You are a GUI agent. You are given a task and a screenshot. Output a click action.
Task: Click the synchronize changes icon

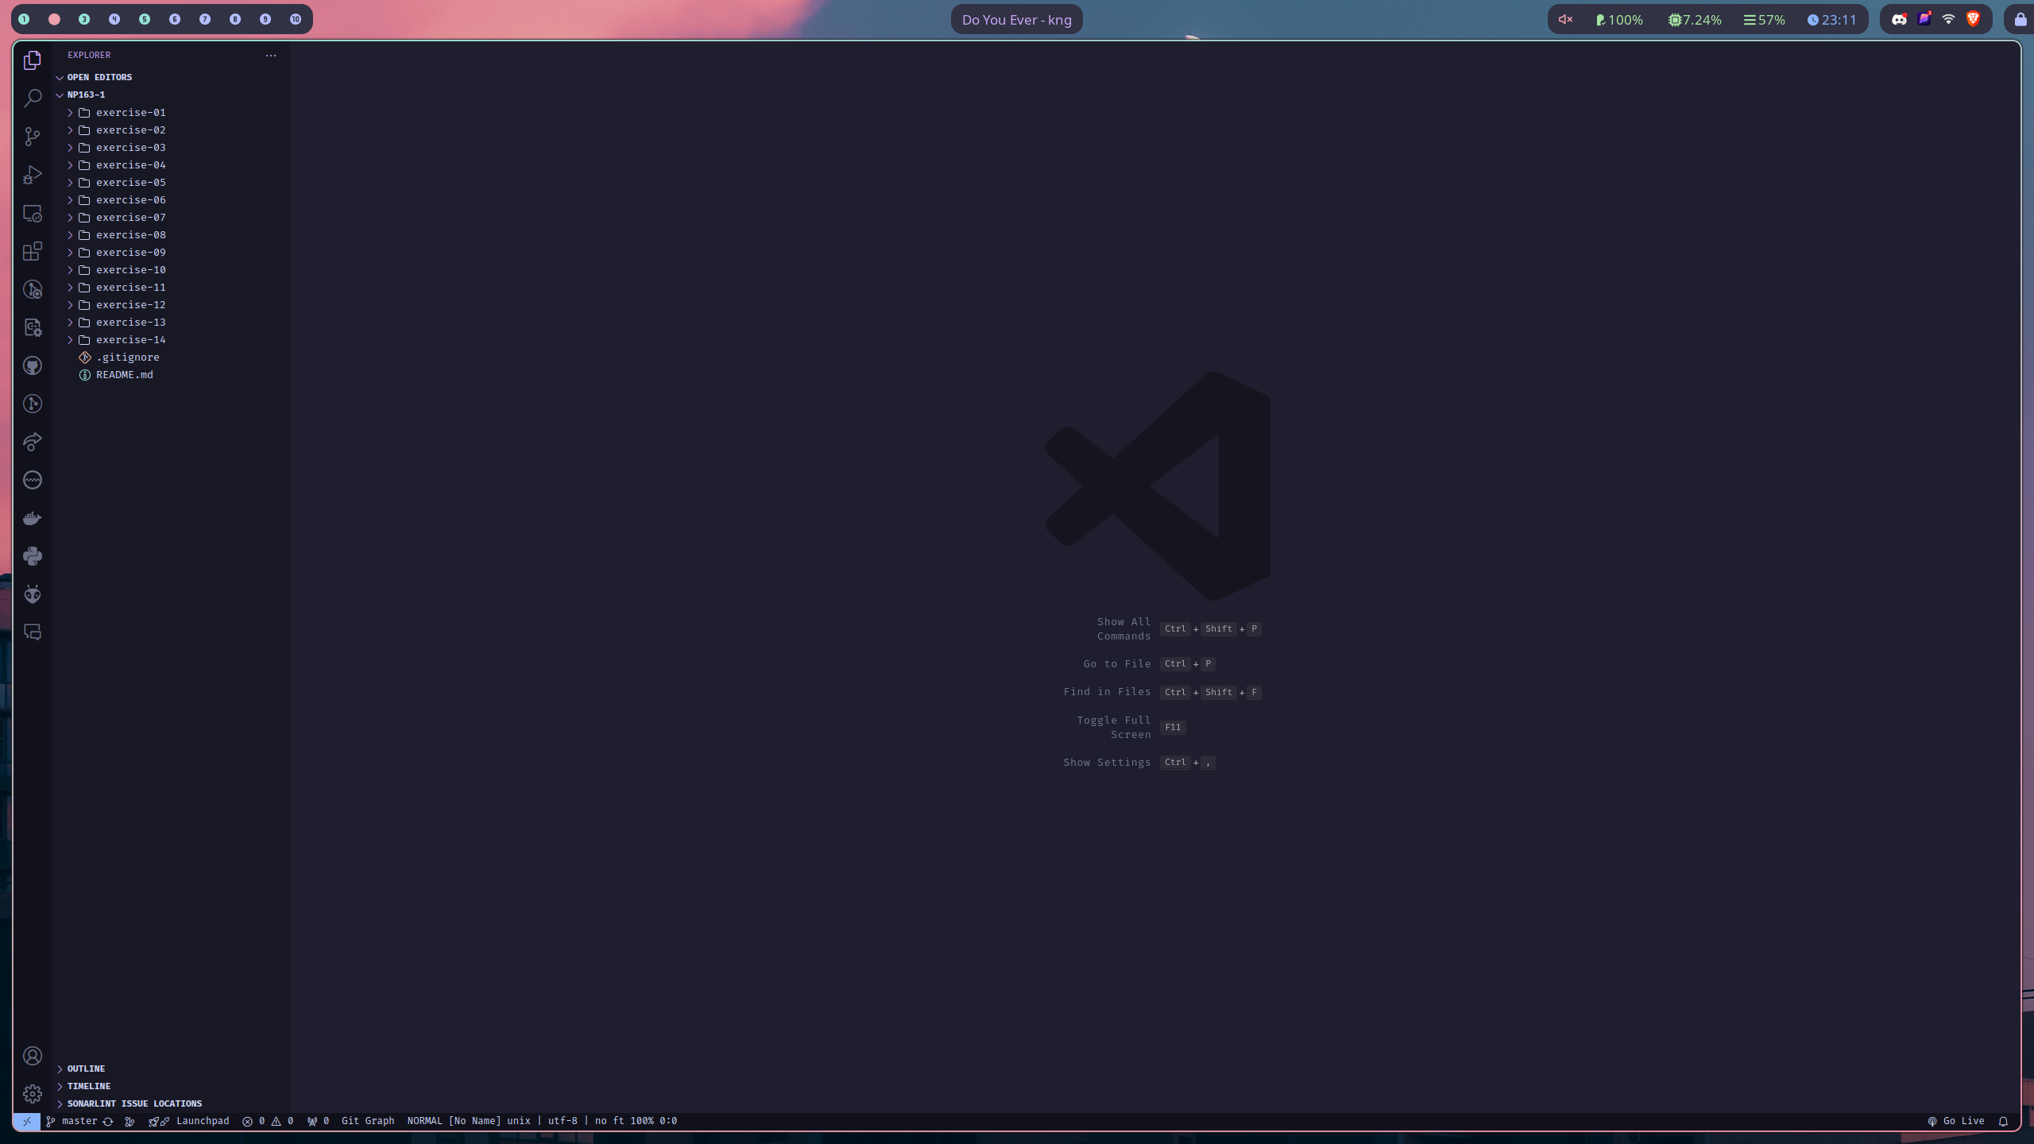(x=108, y=1121)
